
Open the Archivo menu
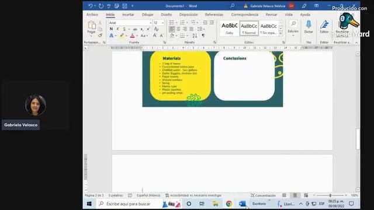tap(92, 15)
